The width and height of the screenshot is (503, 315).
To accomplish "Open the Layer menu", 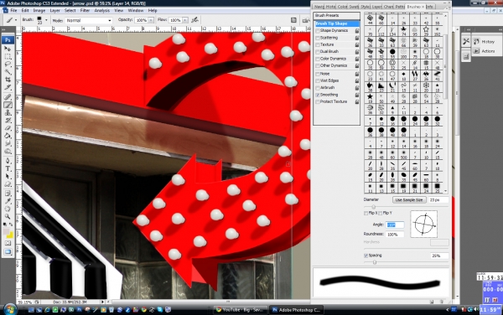I will (54, 11).
